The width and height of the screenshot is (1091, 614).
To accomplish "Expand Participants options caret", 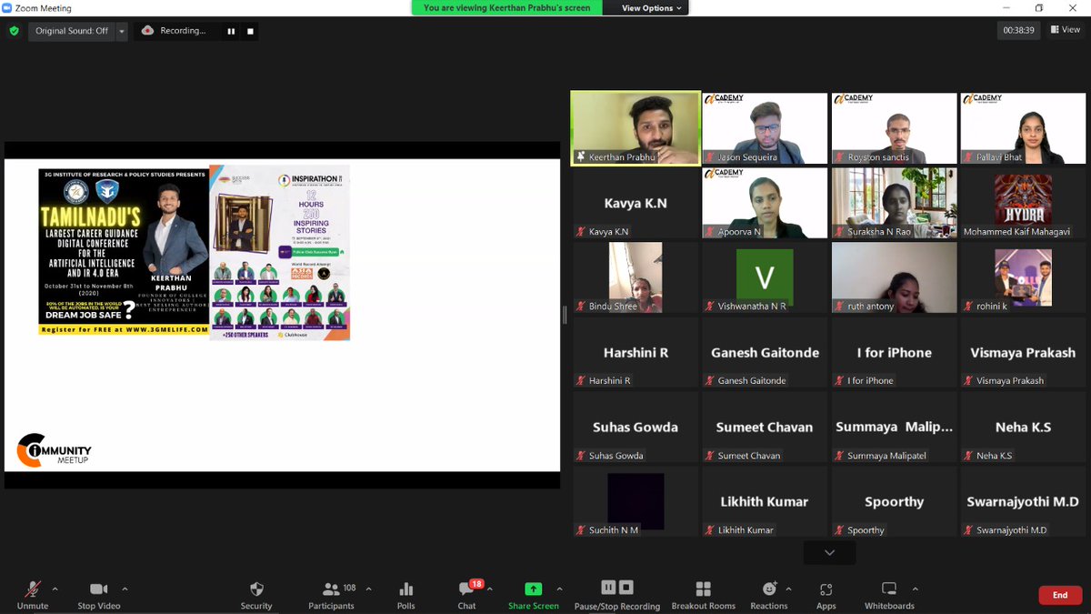I will pyautogui.click(x=370, y=589).
